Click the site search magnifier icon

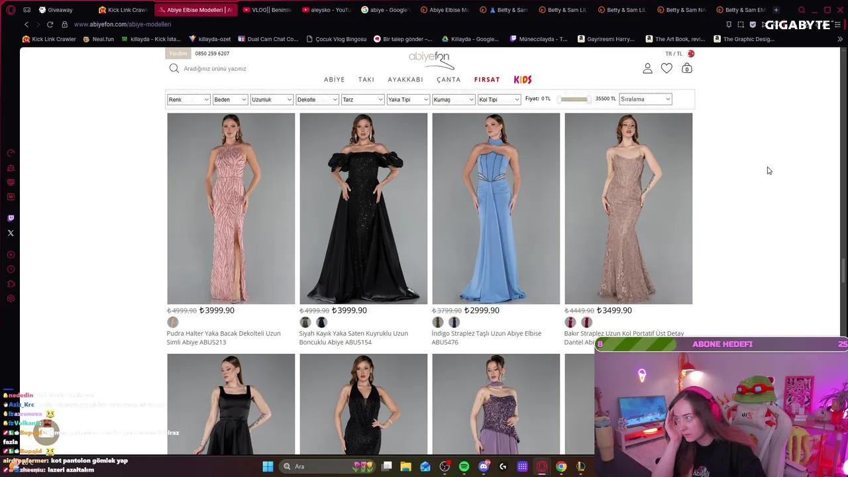point(174,68)
